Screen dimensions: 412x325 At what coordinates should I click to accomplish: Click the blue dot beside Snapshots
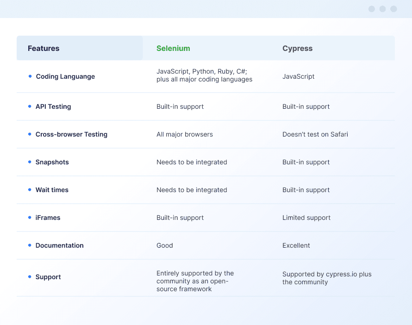click(30, 162)
